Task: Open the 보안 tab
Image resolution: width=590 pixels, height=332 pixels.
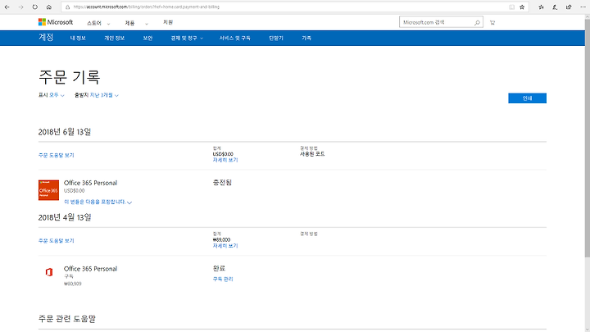Action: coord(147,38)
